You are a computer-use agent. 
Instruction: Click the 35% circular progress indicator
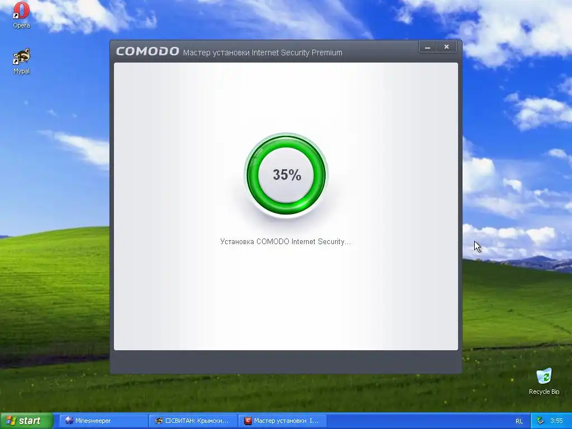(287, 175)
